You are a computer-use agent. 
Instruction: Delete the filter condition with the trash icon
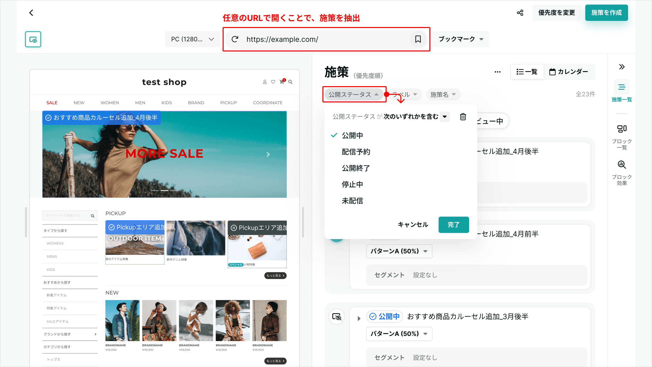tap(463, 117)
